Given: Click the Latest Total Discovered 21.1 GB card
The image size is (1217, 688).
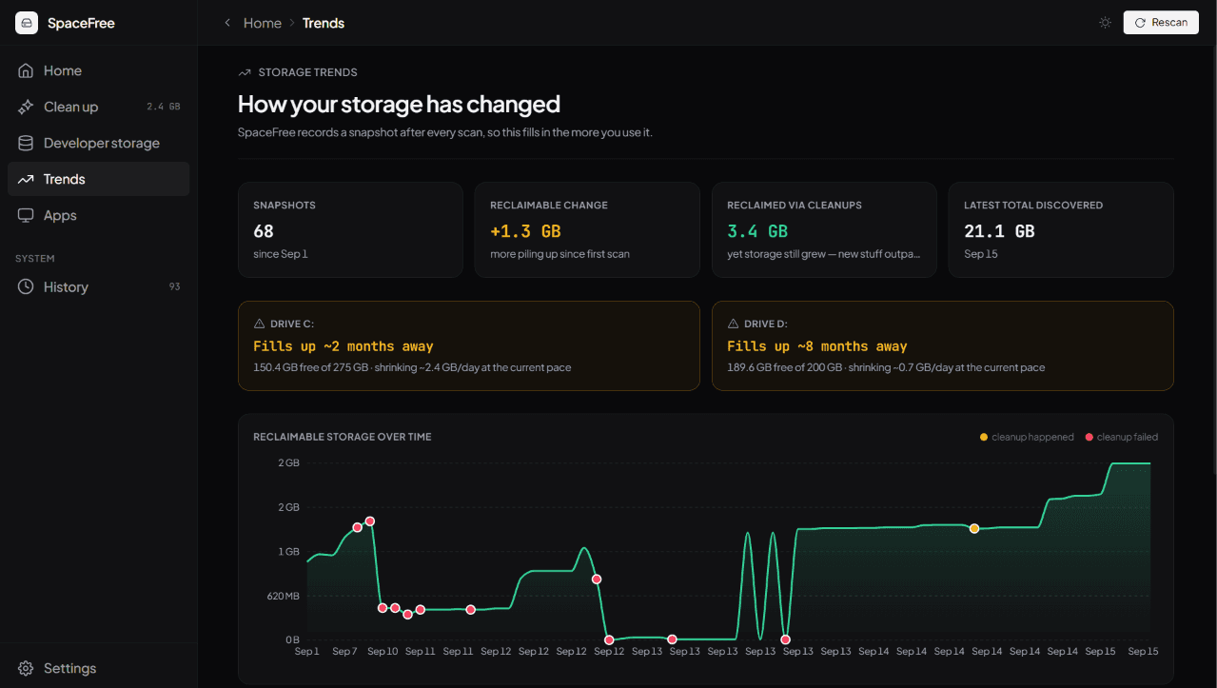Looking at the screenshot, I should (1061, 229).
